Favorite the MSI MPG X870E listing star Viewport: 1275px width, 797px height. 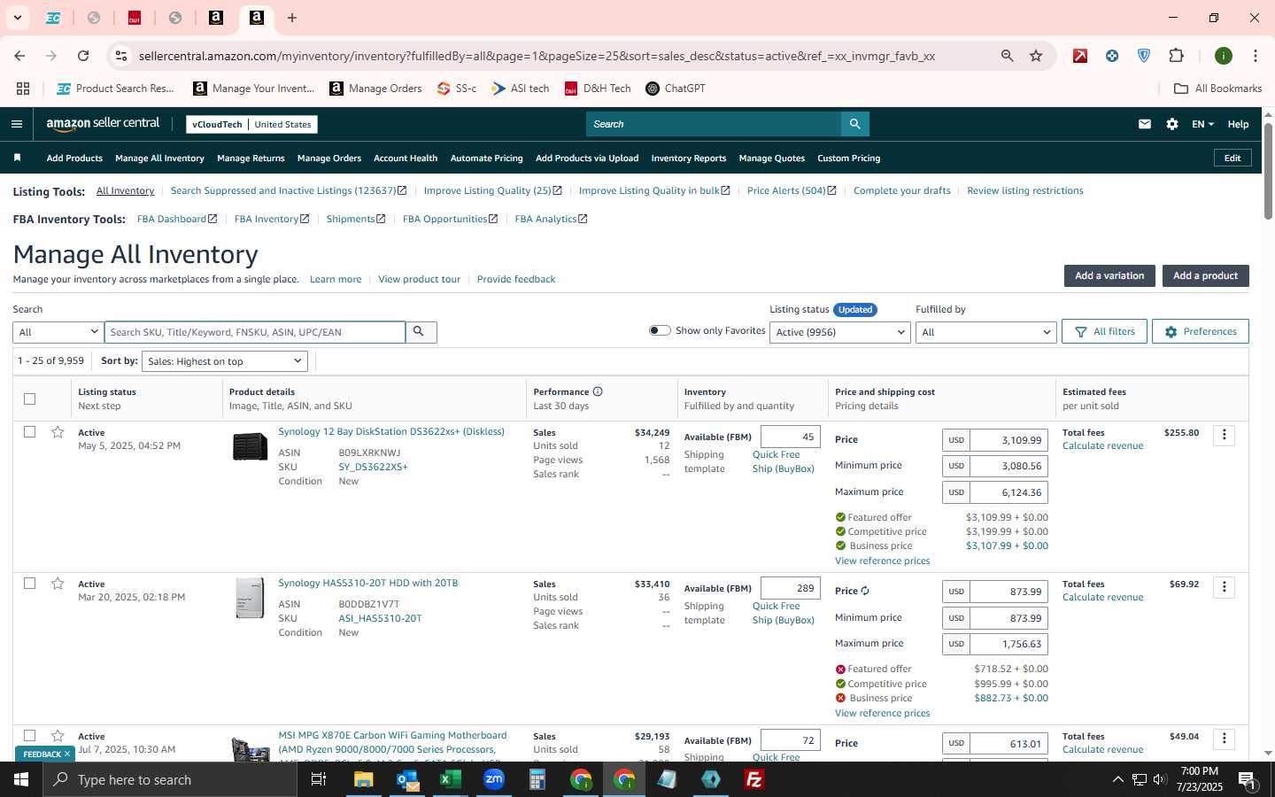58,736
